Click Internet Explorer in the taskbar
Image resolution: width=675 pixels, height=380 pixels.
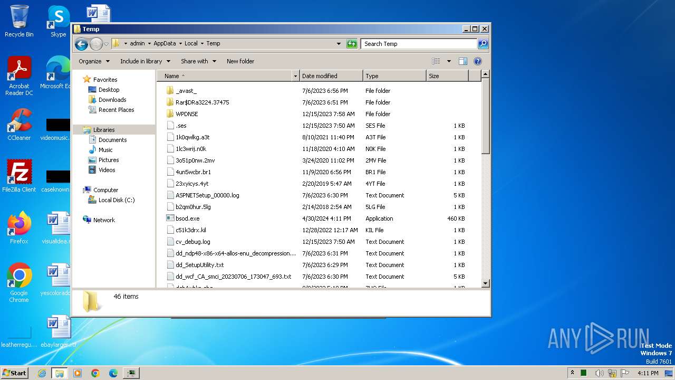point(42,373)
